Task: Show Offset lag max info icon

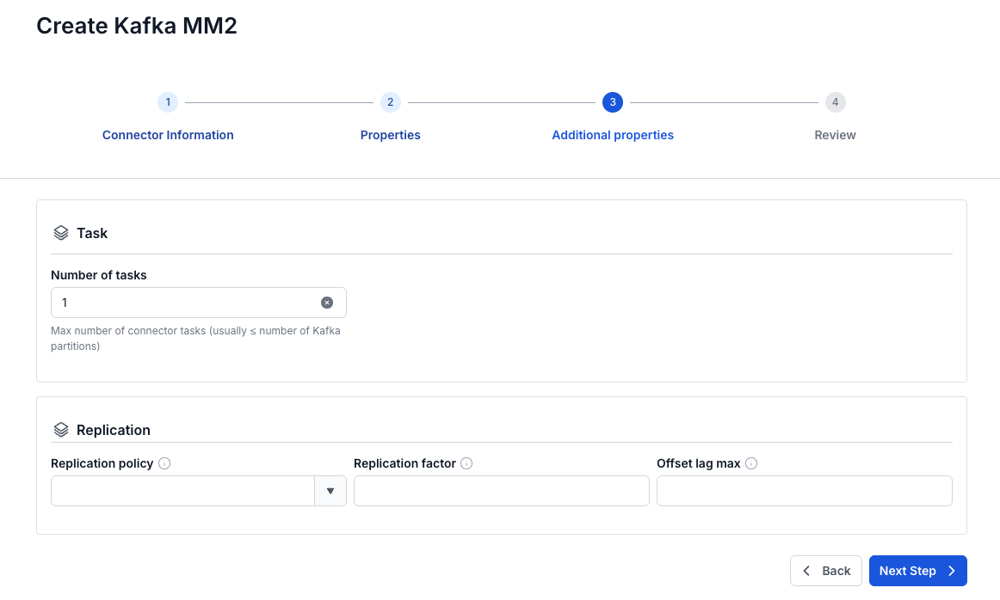Action: 751,463
